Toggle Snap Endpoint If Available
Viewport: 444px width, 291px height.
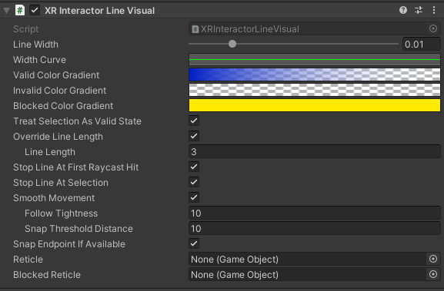click(194, 243)
